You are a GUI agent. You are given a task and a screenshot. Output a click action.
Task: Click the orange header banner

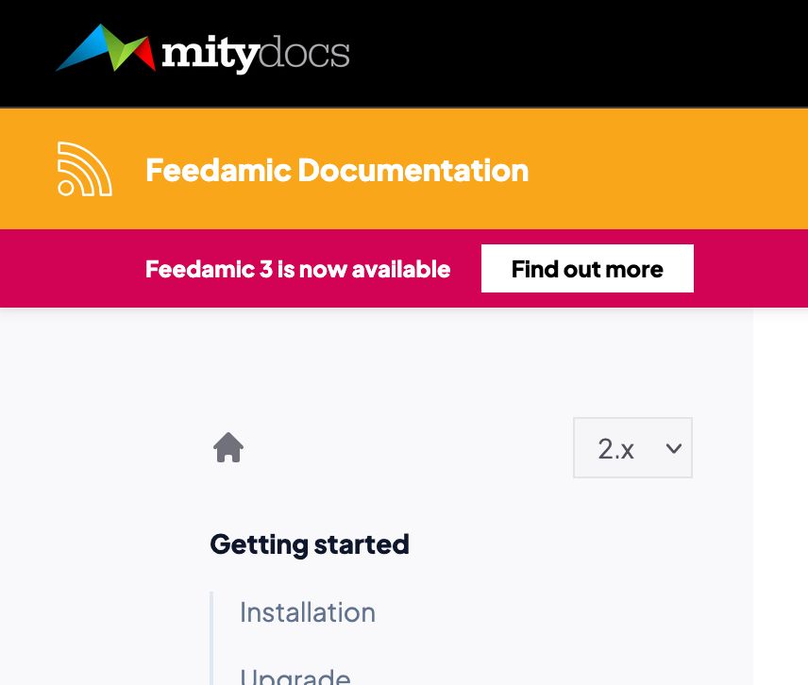point(404,168)
